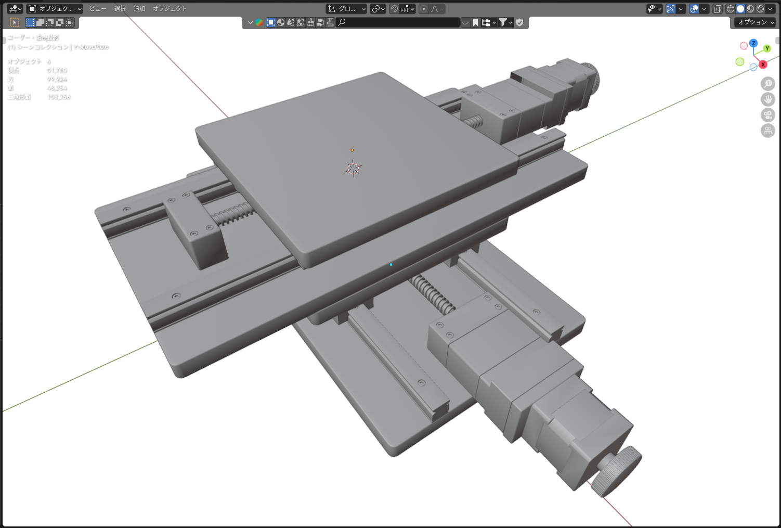Toggle X-ray transparency display
Viewport: 781px width, 528px height.
point(718,9)
